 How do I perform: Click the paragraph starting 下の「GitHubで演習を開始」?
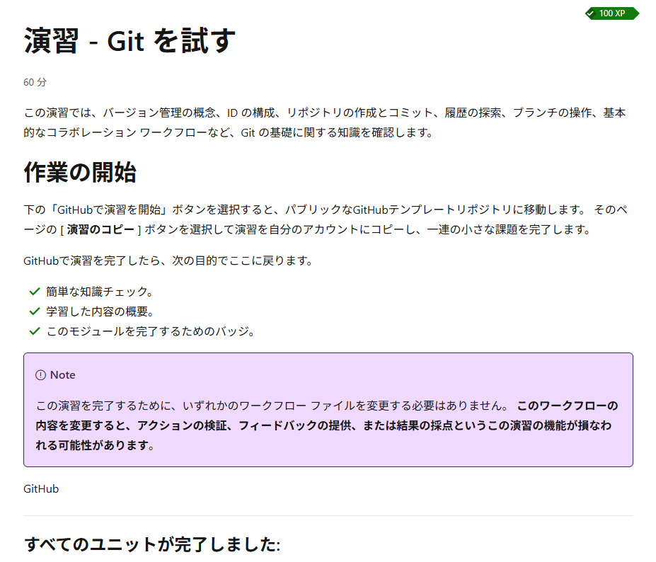point(326,219)
